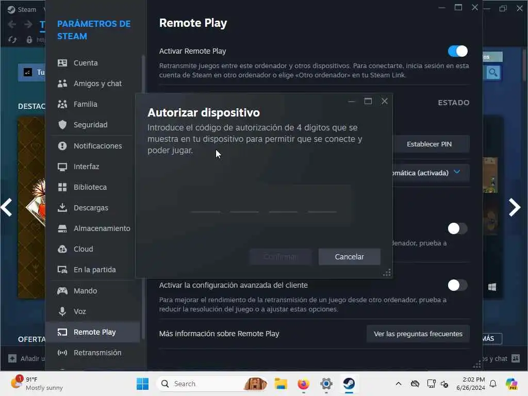
Task: Click the Añadir un producto plus icon
Action: click(12, 359)
